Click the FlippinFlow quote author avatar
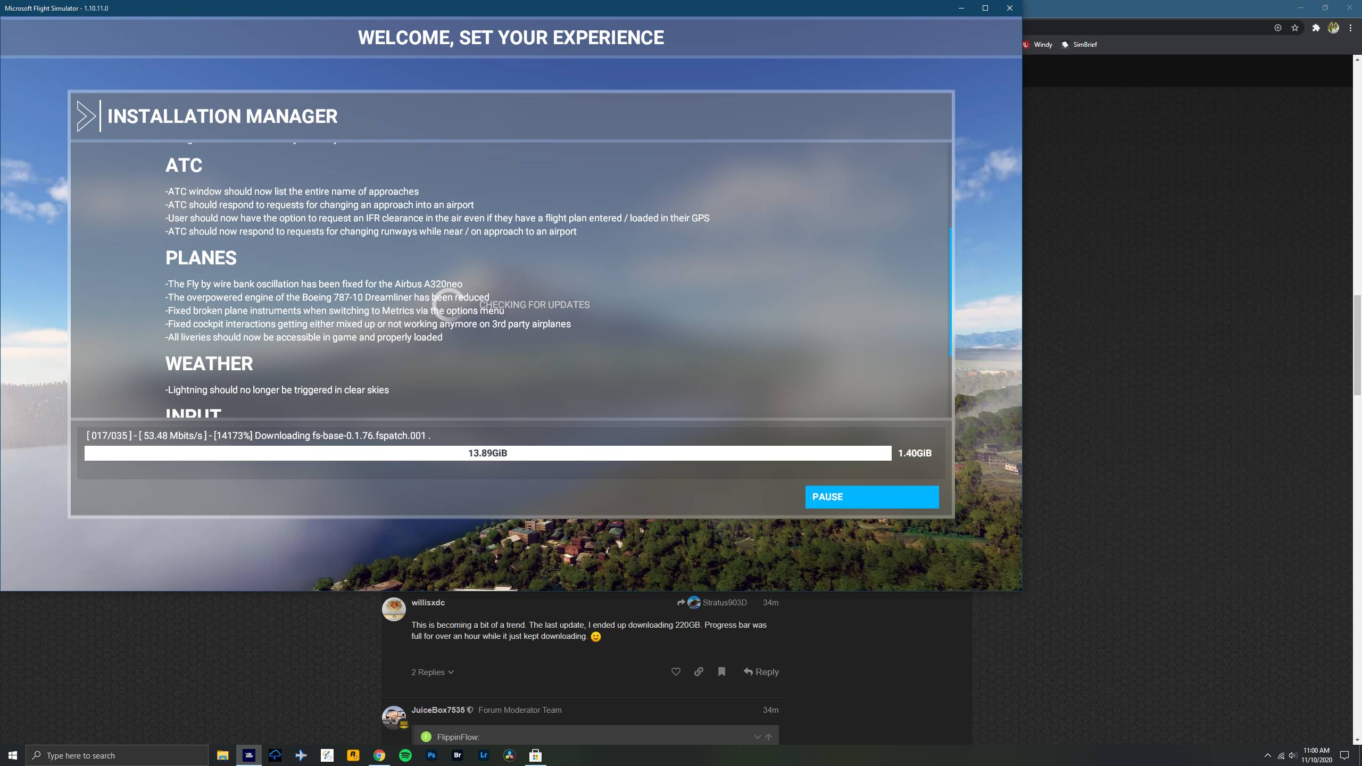Image resolution: width=1362 pixels, height=766 pixels. tap(426, 737)
